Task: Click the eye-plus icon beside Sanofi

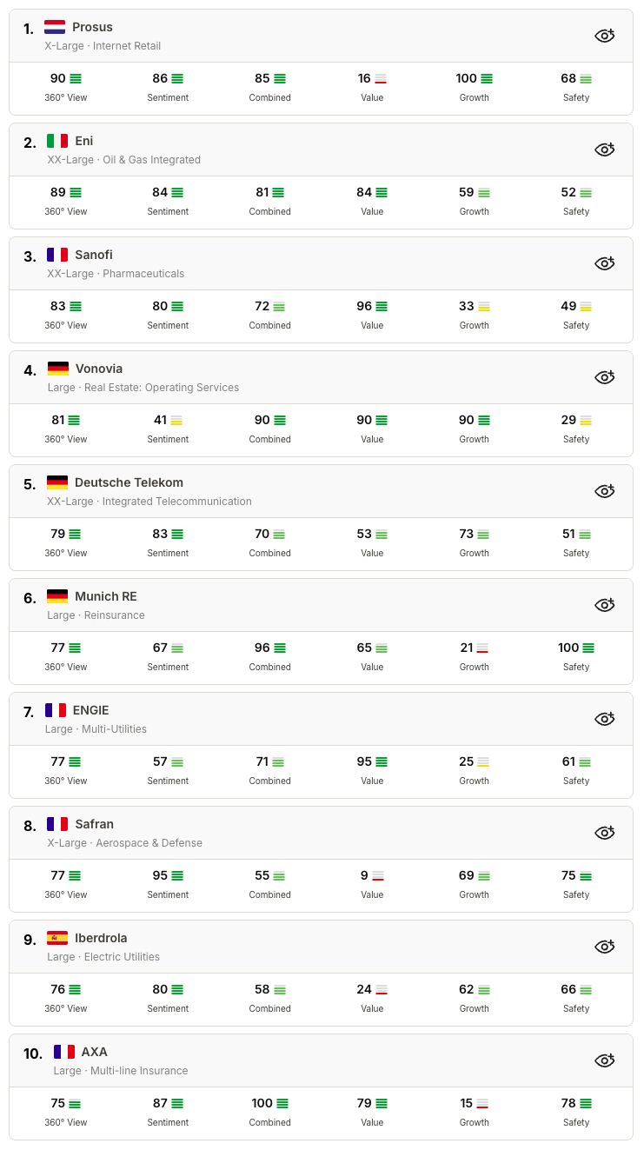Action: click(604, 263)
